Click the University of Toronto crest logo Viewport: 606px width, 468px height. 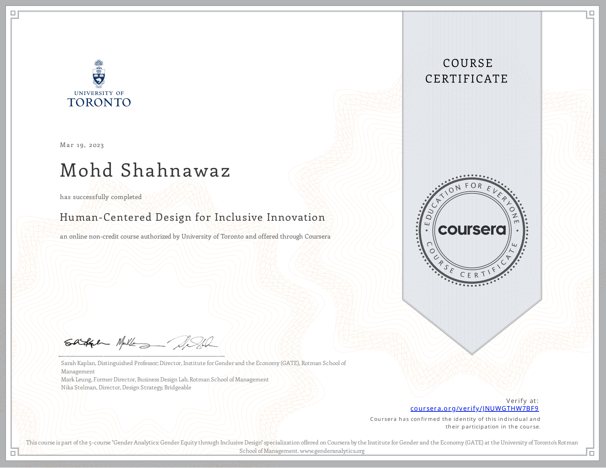(99, 74)
